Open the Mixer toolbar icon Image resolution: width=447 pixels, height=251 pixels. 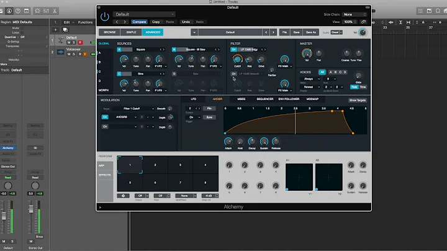tap(46, 11)
